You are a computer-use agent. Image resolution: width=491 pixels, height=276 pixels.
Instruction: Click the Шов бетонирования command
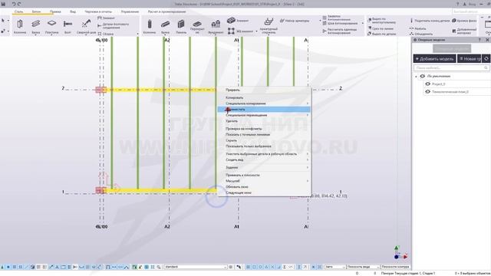(x=340, y=23)
